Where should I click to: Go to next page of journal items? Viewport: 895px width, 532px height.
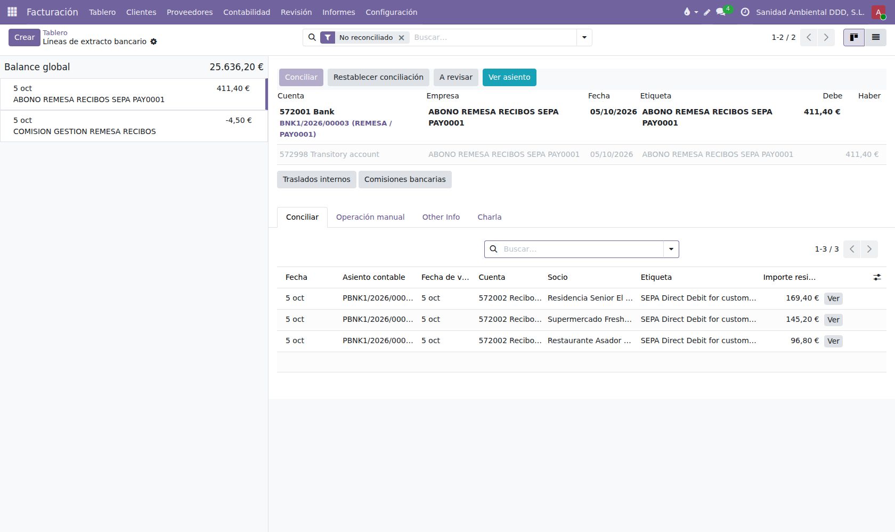click(869, 249)
